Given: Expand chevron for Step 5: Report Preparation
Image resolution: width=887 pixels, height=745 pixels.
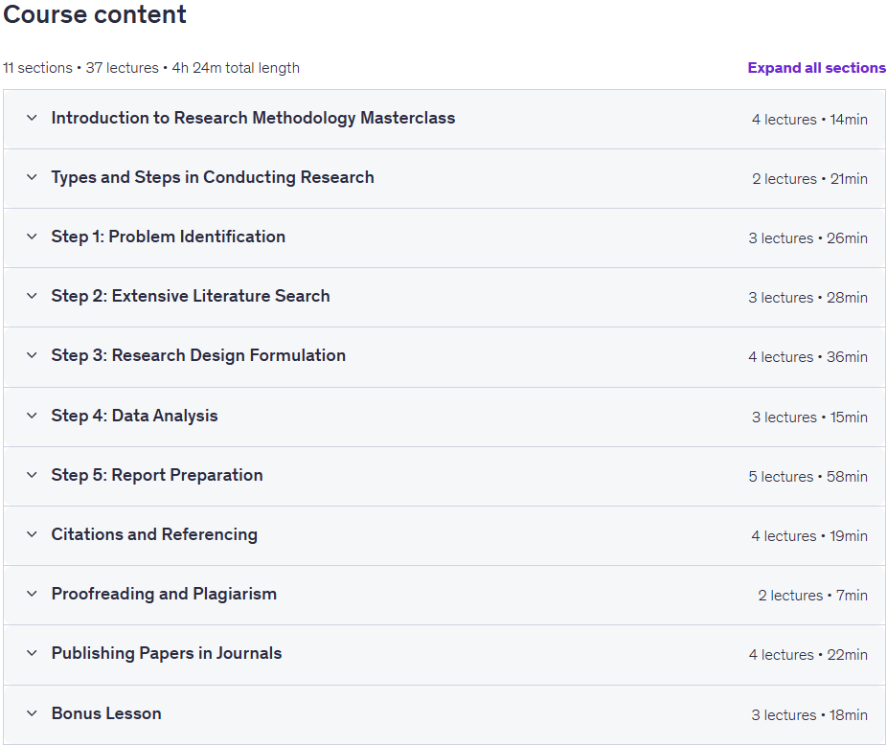Looking at the screenshot, I should pos(33,475).
